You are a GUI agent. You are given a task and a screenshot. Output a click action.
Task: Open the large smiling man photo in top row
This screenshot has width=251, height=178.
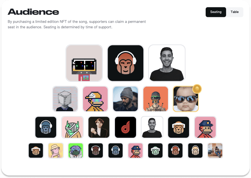click(167, 63)
